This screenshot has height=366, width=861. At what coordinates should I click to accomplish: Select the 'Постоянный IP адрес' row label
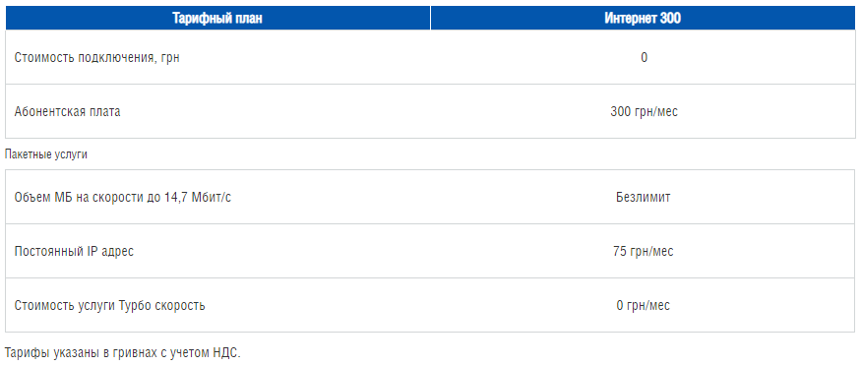click(74, 251)
